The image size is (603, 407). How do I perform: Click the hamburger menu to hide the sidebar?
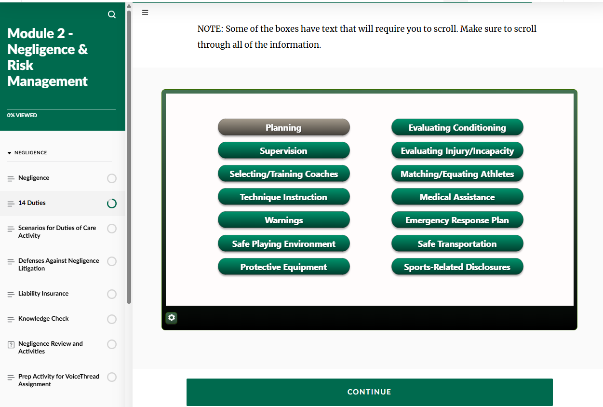pos(145,12)
